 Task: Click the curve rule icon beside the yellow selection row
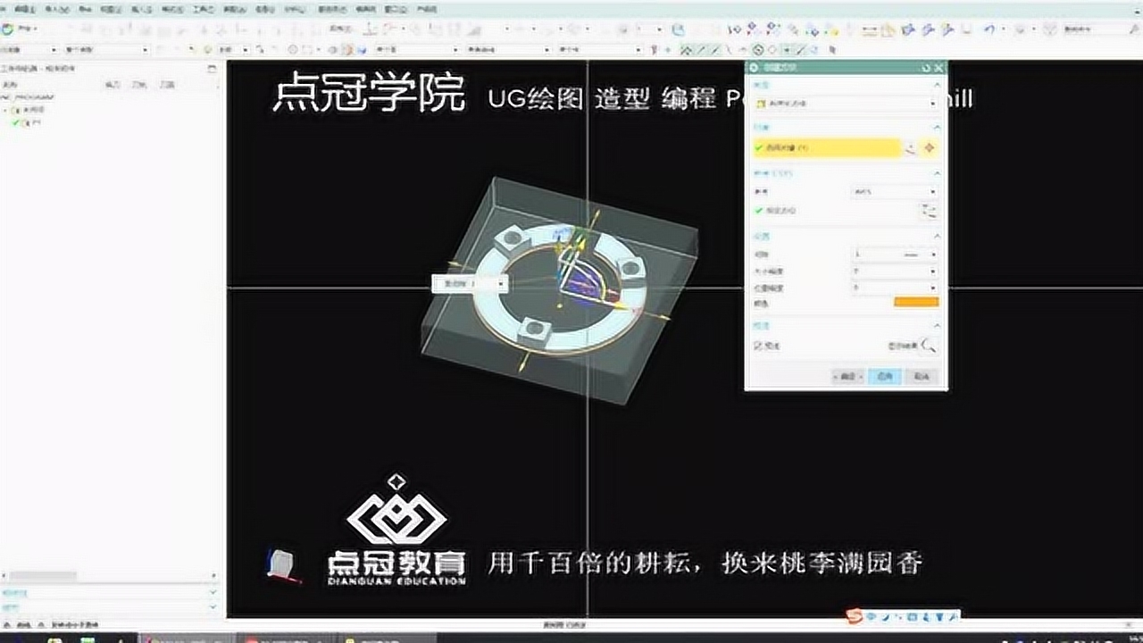tap(911, 148)
